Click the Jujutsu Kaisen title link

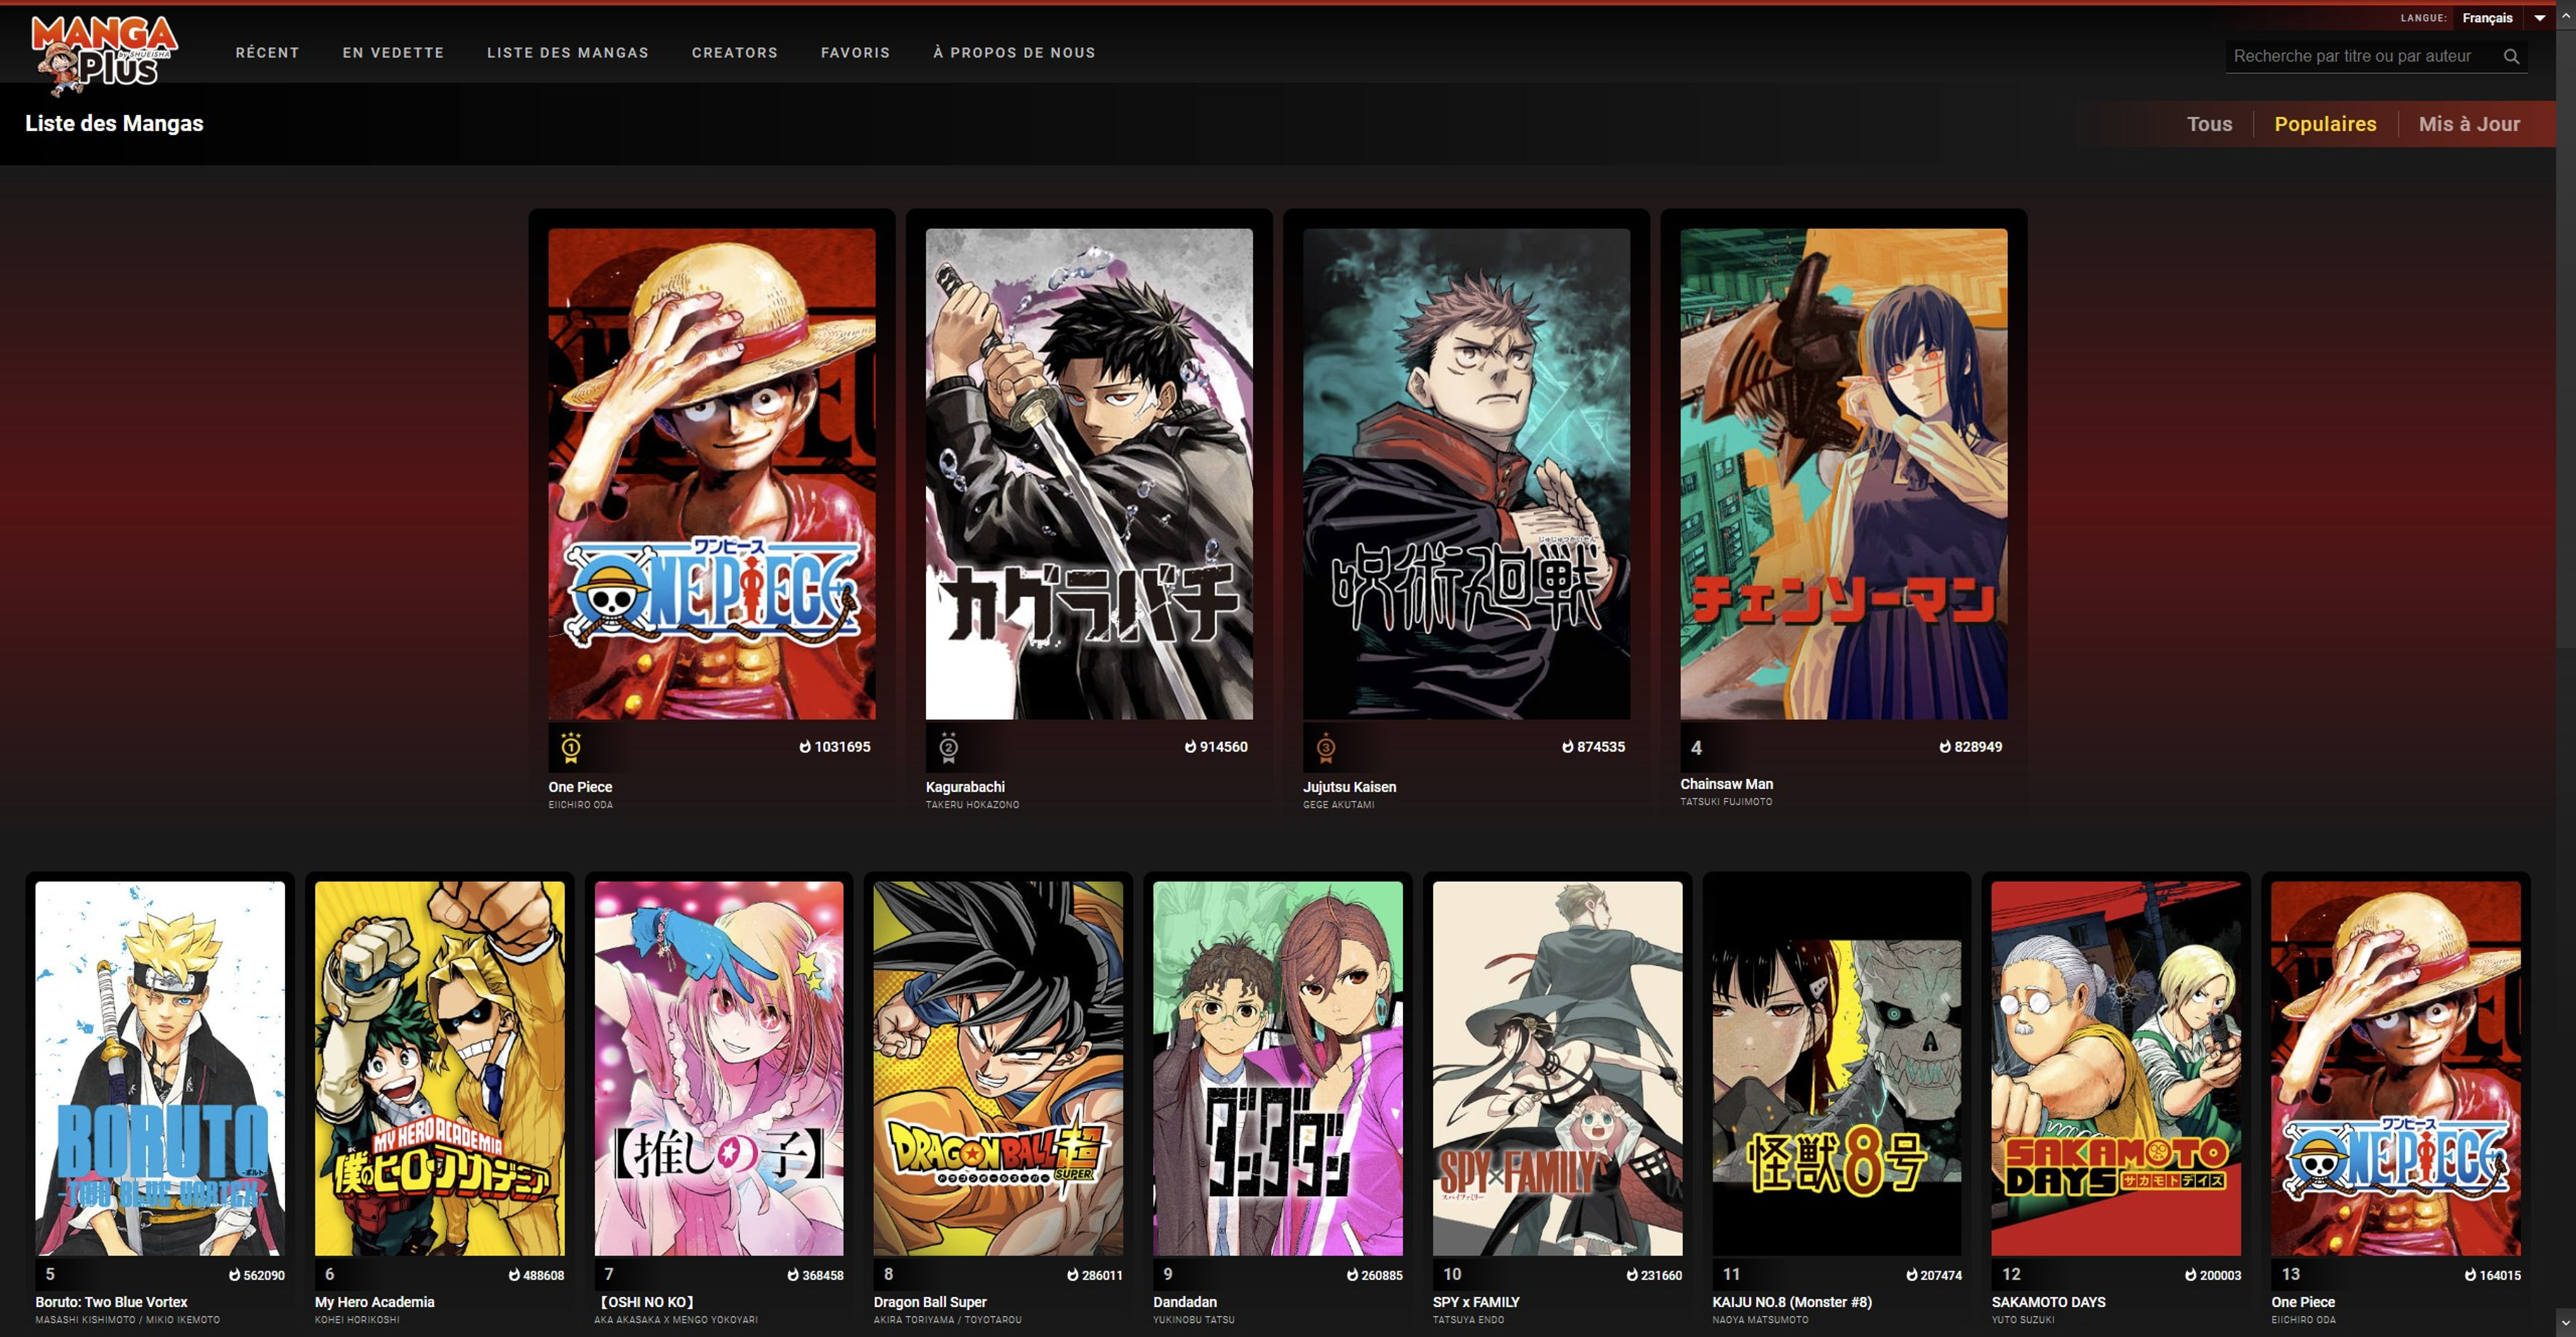[x=1349, y=787]
